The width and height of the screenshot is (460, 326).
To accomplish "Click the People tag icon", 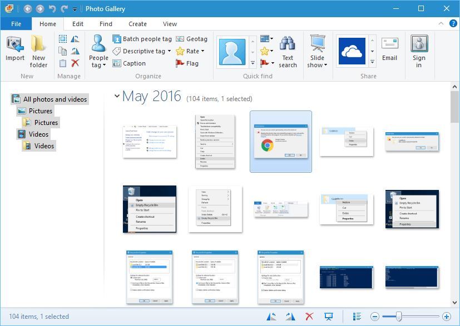I will click(x=98, y=43).
